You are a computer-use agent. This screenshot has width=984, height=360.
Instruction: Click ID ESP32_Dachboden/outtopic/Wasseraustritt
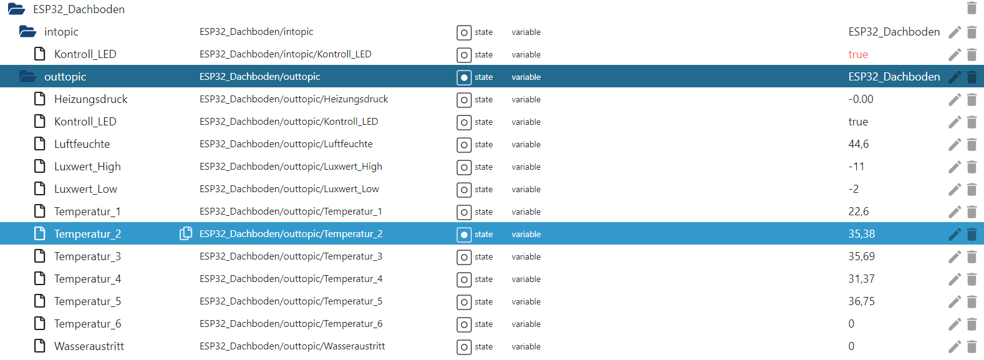click(x=292, y=346)
